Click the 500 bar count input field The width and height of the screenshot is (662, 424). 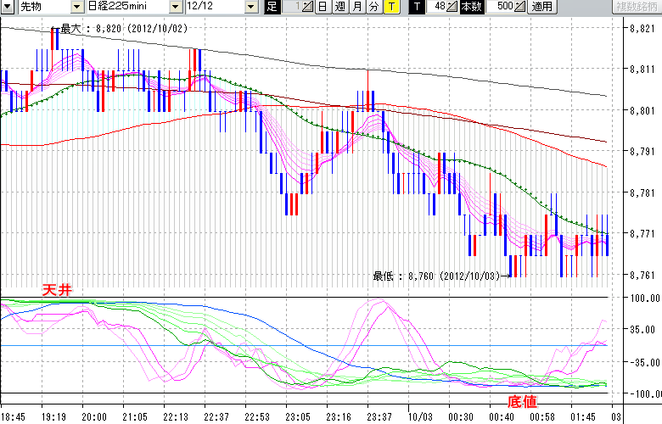[x=502, y=7]
